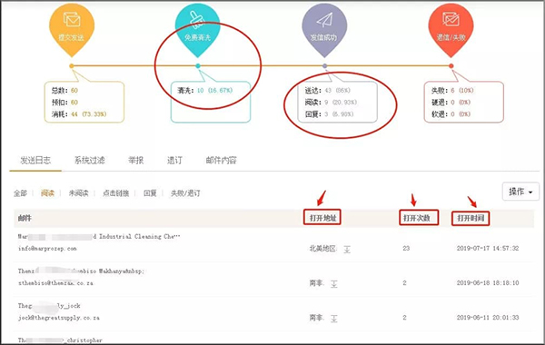The height and width of the screenshot is (345, 545).
Task: Click the teal timeline dot for 清洗
Action: coord(198,65)
